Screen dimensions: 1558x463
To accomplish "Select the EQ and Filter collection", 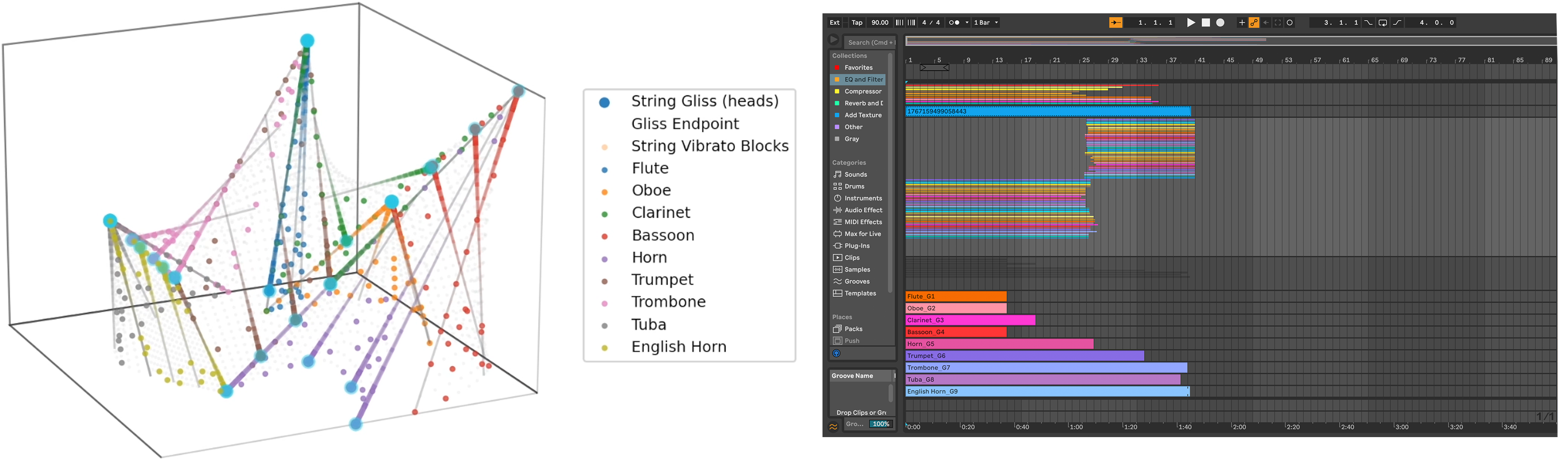I will click(858, 79).
